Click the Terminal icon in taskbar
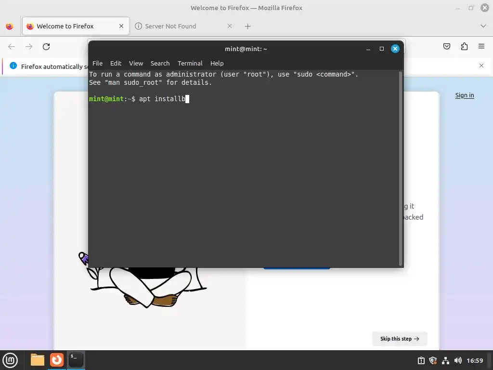The width and height of the screenshot is (493, 370). pyautogui.click(x=76, y=360)
